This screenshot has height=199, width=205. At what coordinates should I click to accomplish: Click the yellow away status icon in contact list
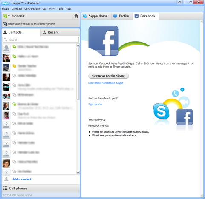pyautogui.click(x=14, y=66)
